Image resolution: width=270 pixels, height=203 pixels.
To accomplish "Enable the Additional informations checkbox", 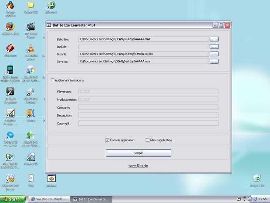I will [x=53, y=80].
